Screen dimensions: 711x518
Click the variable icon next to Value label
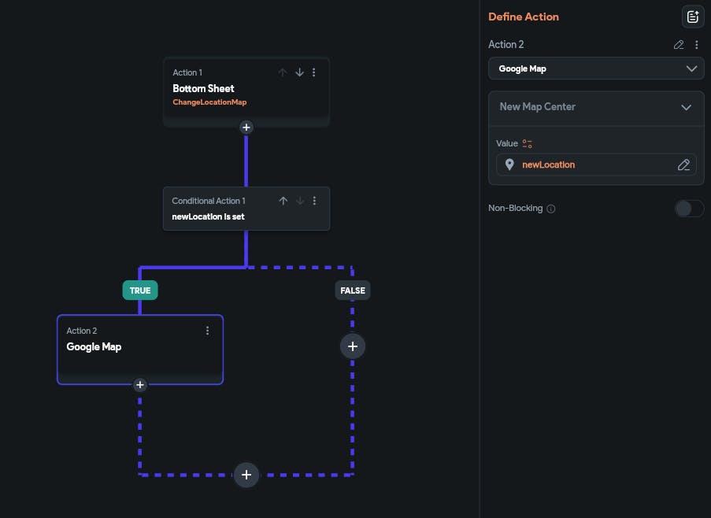pyautogui.click(x=528, y=143)
